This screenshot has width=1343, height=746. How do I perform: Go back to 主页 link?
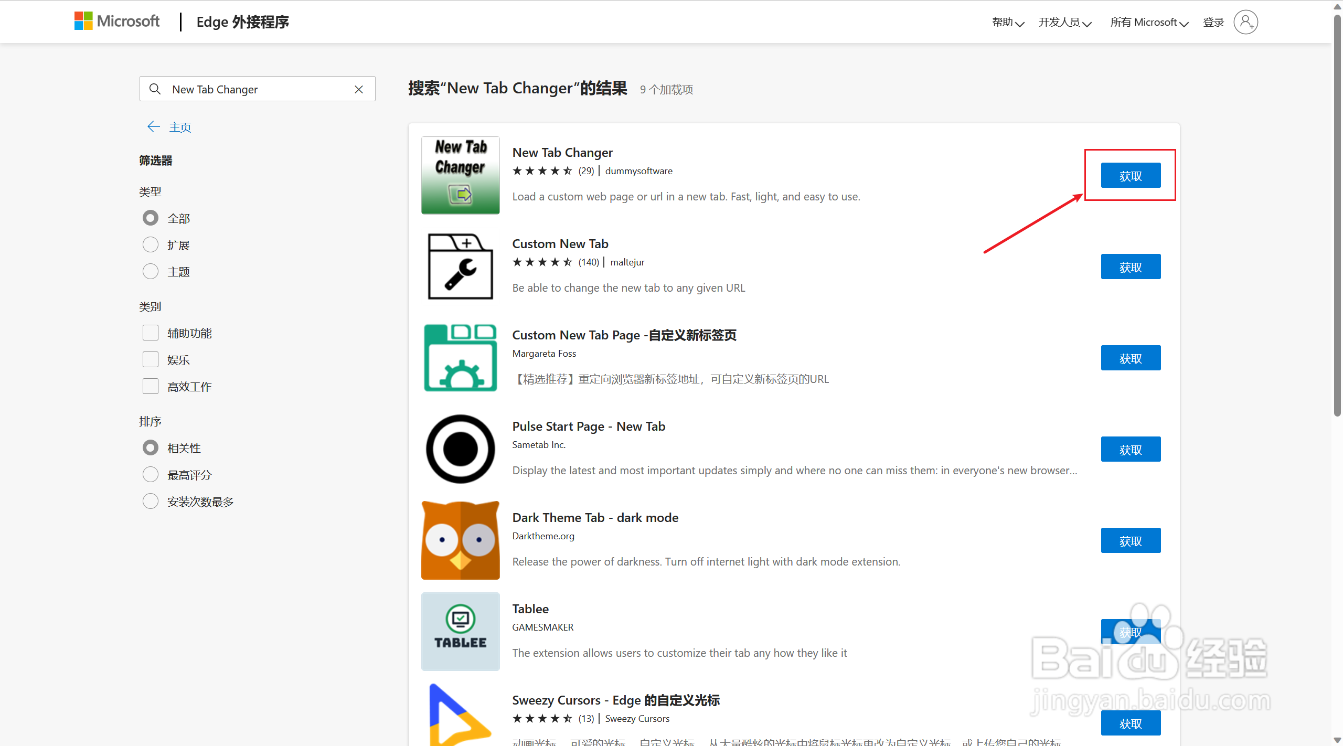point(180,127)
